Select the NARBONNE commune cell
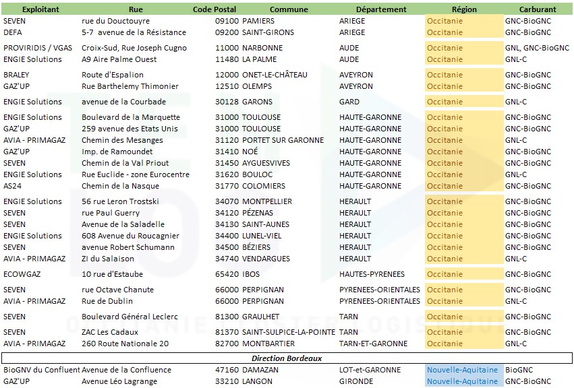574x388 pixels. pos(262,48)
